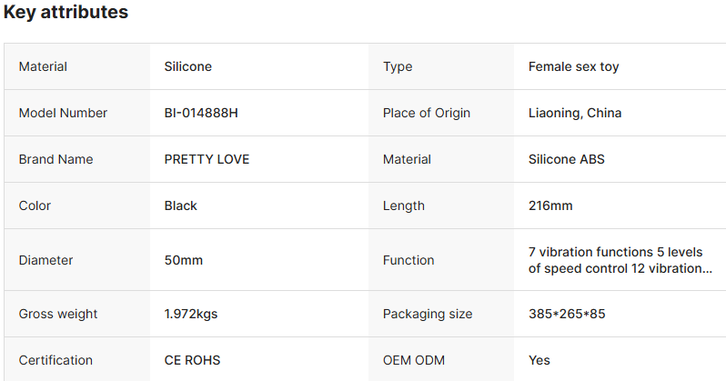Click the CE ROHS certification value
726x381 pixels.
click(192, 360)
